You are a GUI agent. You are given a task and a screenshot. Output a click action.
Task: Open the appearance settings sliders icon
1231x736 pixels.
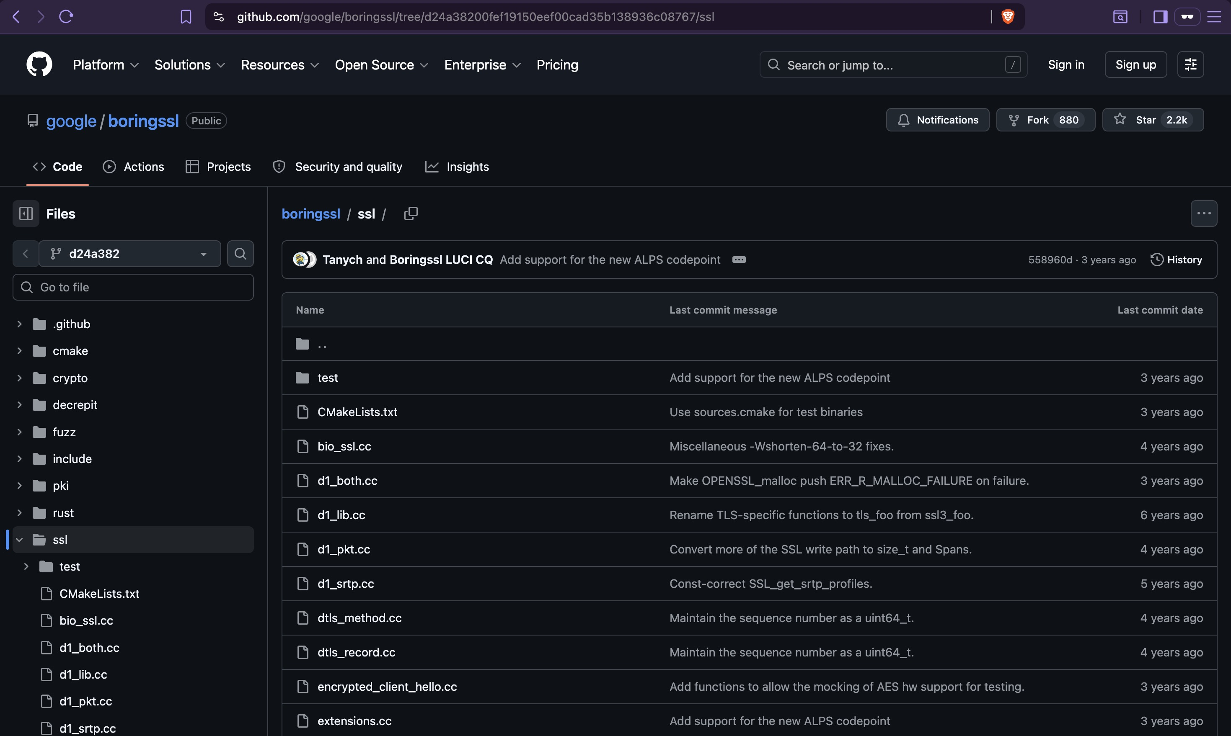tap(1190, 64)
